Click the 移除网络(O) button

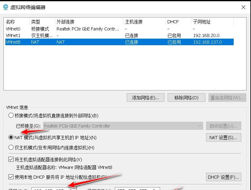[186, 98]
